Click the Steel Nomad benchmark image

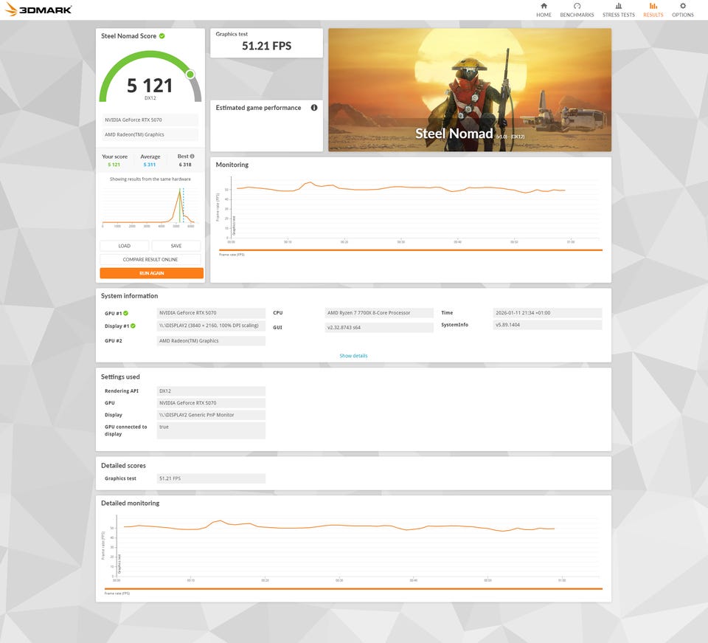[x=469, y=89]
